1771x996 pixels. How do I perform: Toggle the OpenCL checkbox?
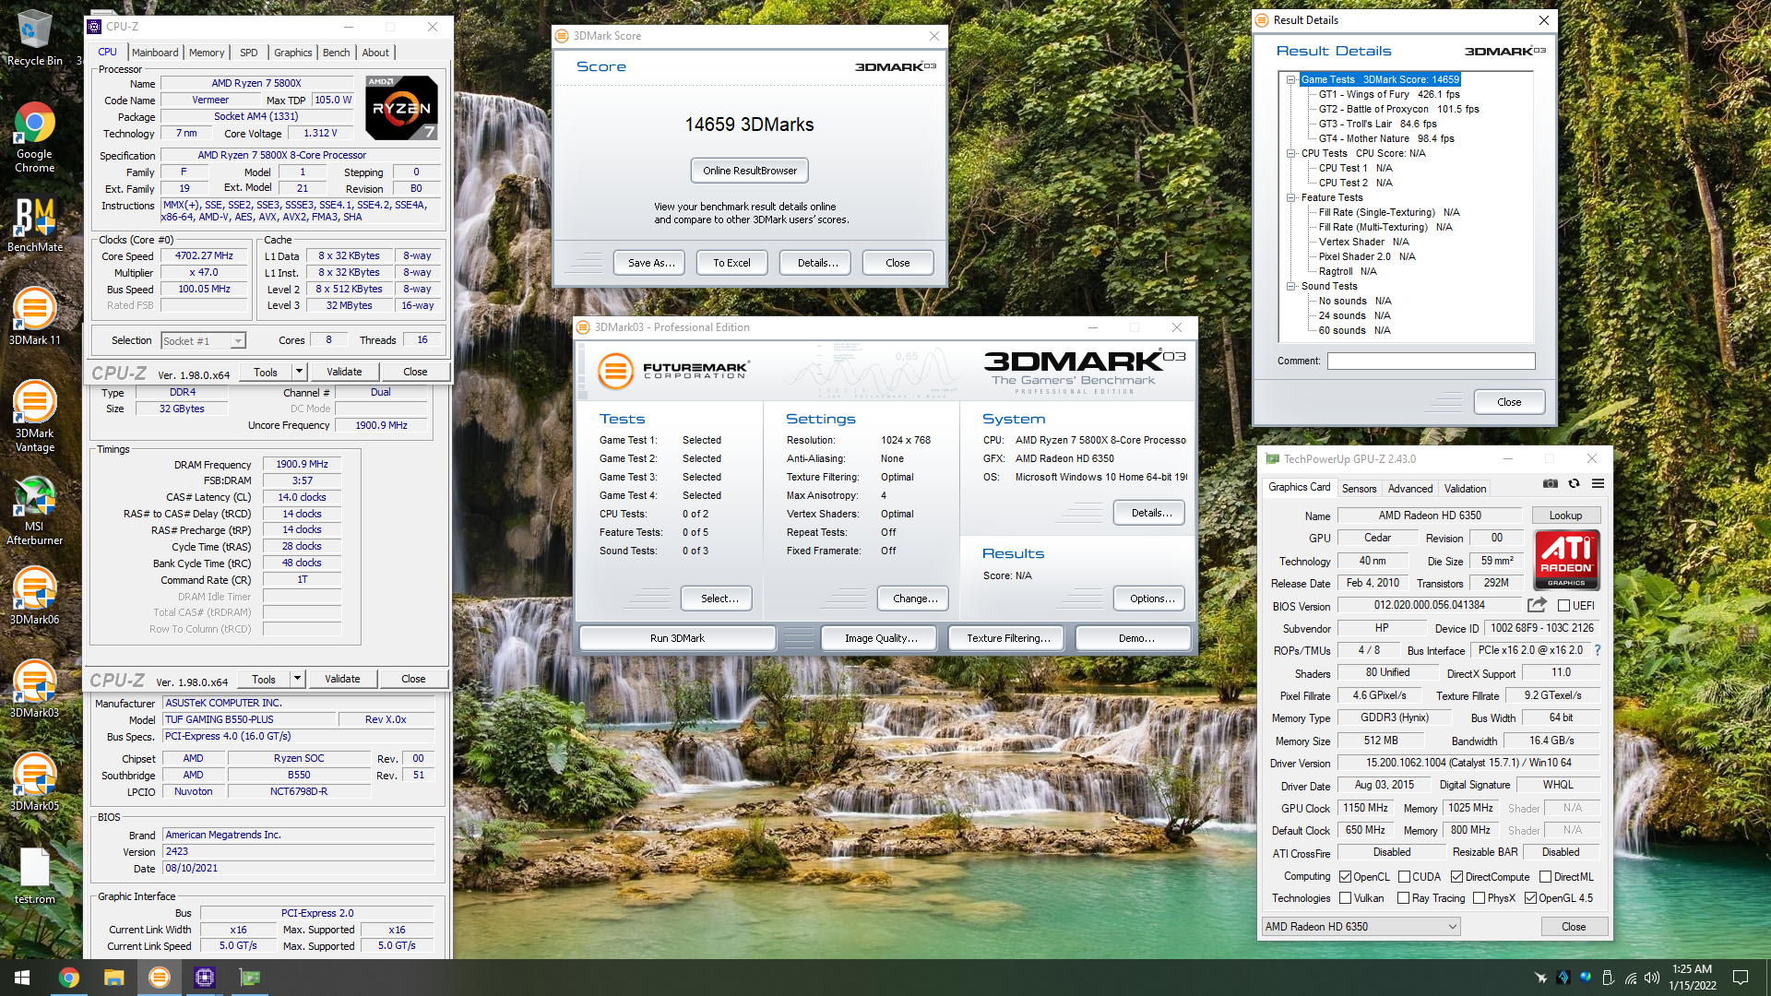(1345, 876)
